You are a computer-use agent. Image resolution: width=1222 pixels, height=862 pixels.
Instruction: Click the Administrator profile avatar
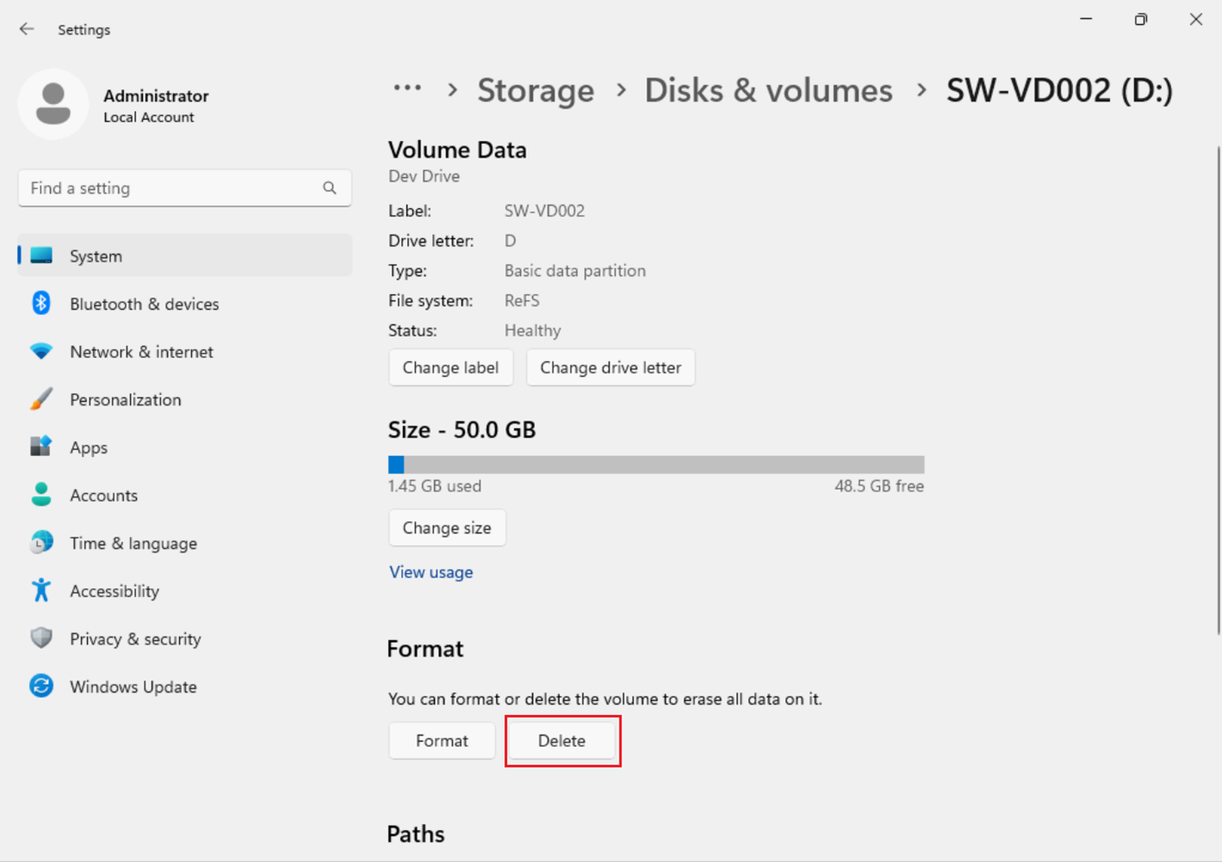coord(53,104)
